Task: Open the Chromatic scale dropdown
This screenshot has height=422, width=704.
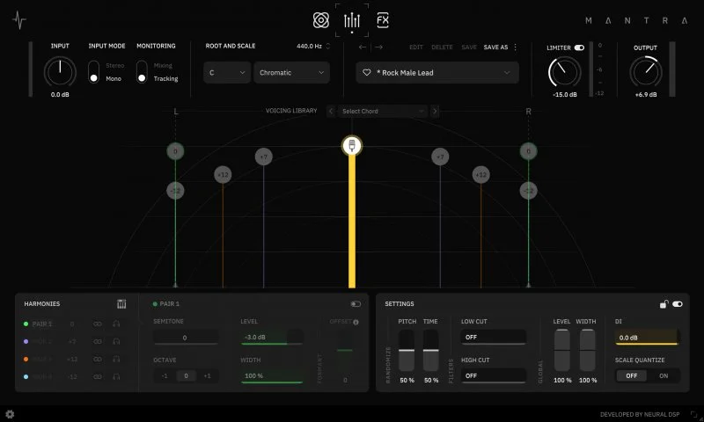Action: 291,73
